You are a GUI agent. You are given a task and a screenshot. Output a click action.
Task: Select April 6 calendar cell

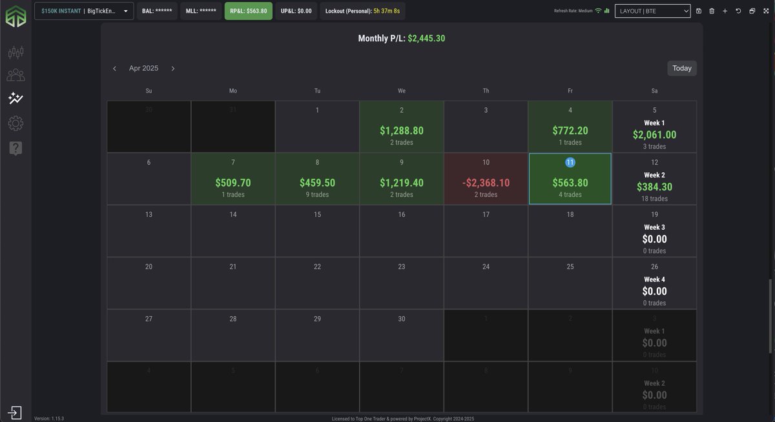[x=149, y=179]
